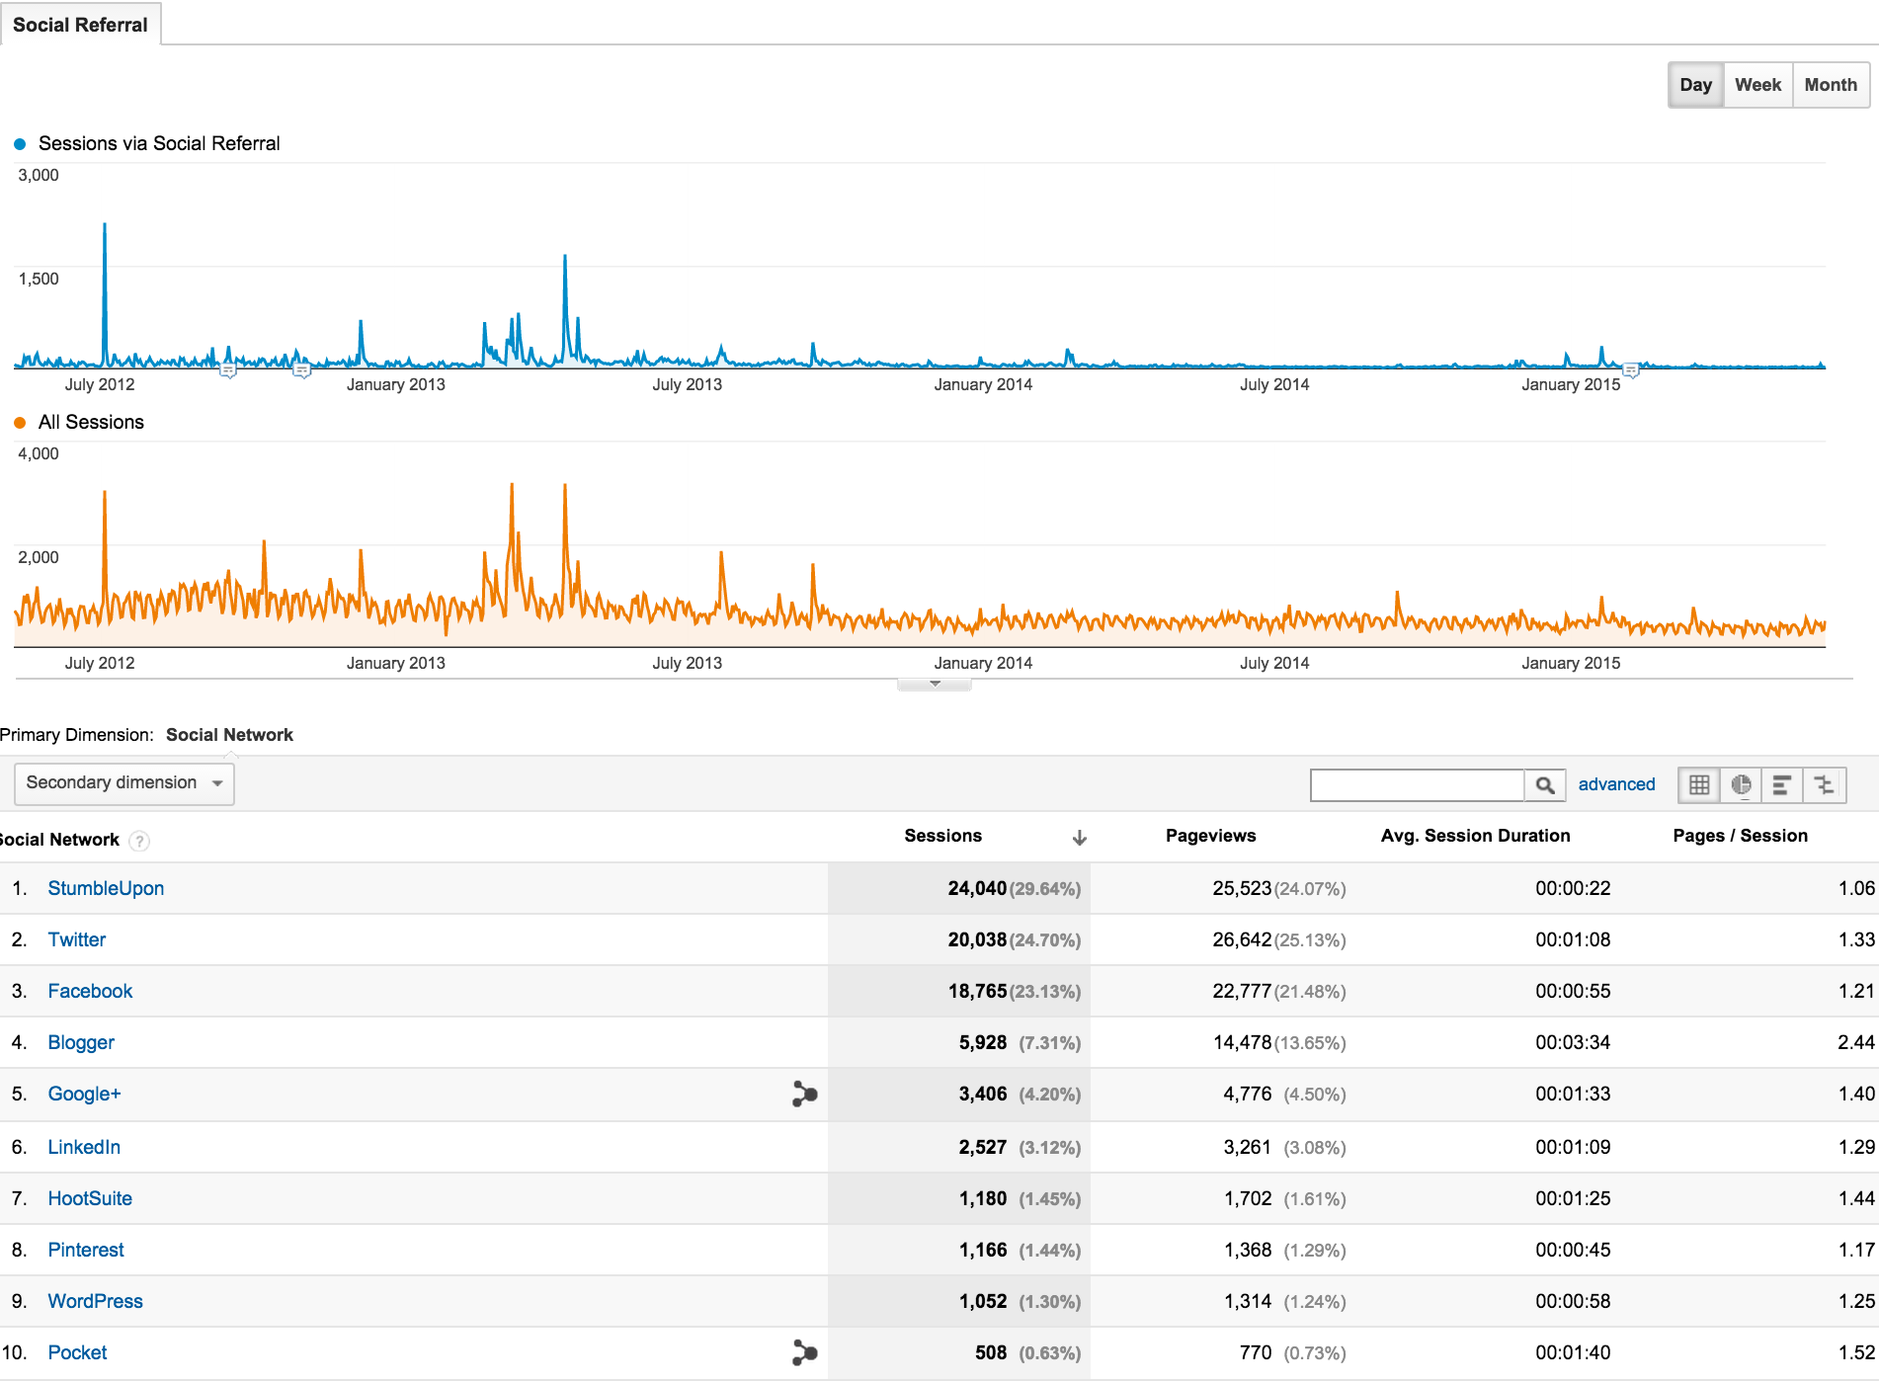1879x1383 pixels.
Task: Click Blogger pages per session 2.44
Action: click(1856, 1042)
